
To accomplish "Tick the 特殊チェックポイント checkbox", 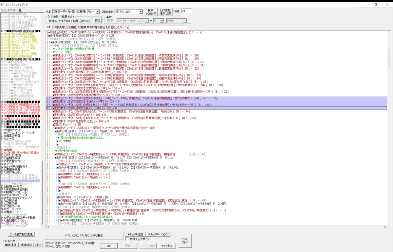I will pyautogui.click(x=127, y=239).
